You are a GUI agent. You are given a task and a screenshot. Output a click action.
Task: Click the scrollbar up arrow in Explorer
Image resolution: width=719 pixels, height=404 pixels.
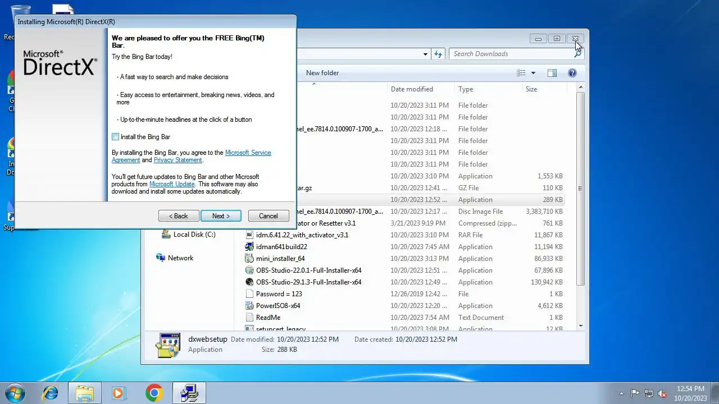click(x=580, y=88)
